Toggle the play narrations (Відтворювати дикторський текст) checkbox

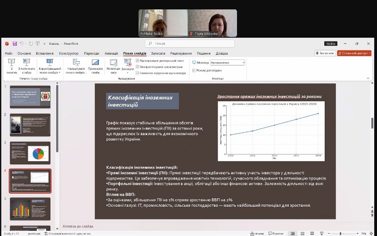click(137, 61)
